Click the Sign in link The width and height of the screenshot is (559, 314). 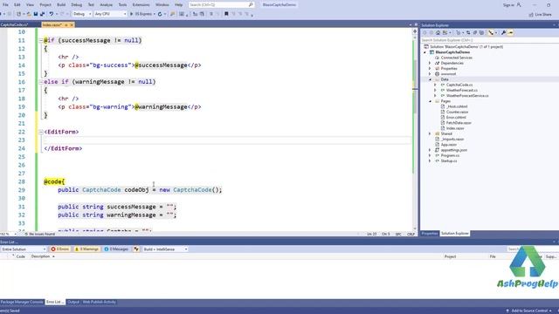[508, 5]
